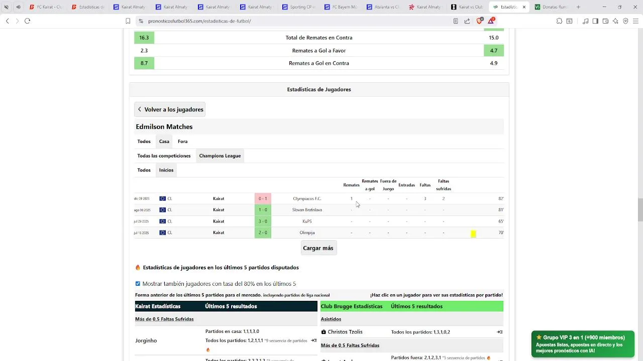
Task: Click the green 4.7 Remates a Gol value
Action: [x=494, y=51]
